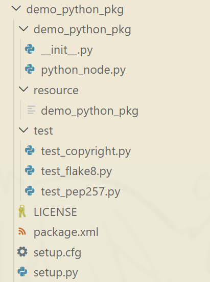Click the Python icon beside setup.py

22,272
